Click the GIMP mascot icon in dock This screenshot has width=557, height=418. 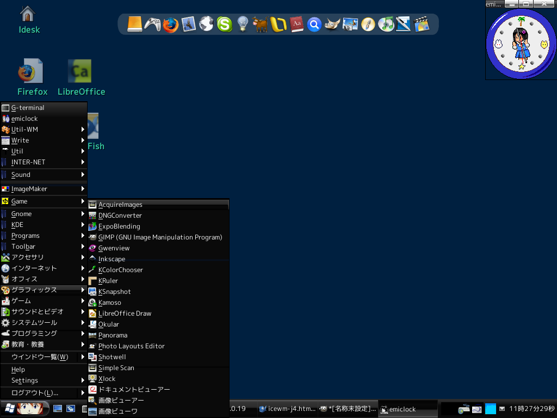[332, 24]
